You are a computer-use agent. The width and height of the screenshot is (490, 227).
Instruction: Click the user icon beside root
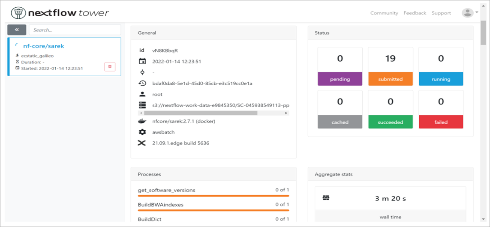(142, 94)
